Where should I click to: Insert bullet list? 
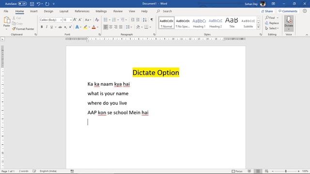point(106,20)
